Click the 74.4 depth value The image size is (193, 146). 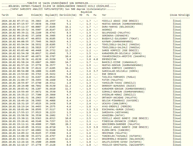click(68, 77)
